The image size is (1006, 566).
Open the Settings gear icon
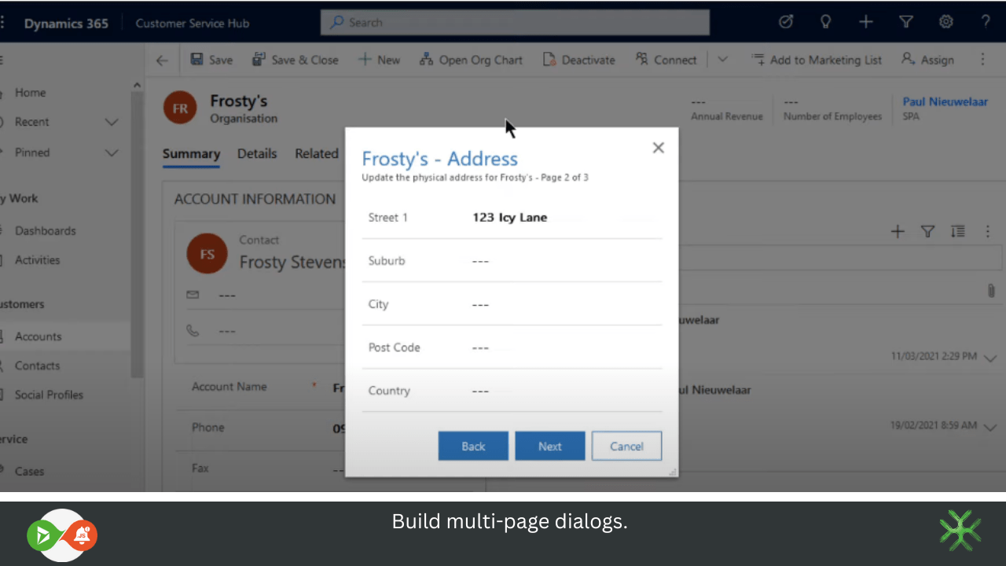pyautogui.click(x=945, y=21)
